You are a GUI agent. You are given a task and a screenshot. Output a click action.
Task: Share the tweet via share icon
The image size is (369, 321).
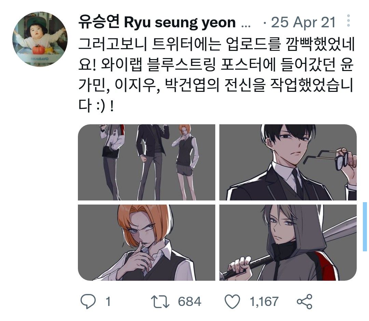click(x=304, y=302)
